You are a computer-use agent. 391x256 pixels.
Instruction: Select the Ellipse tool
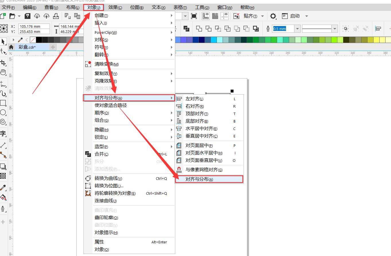coord(3,113)
